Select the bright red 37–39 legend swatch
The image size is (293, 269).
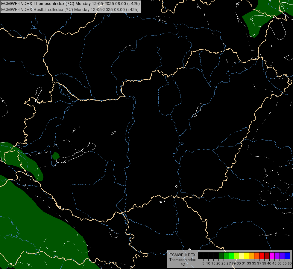262,256
